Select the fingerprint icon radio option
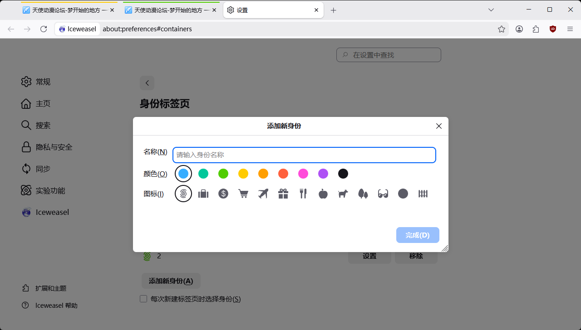The width and height of the screenshot is (581, 330). click(x=183, y=194)
